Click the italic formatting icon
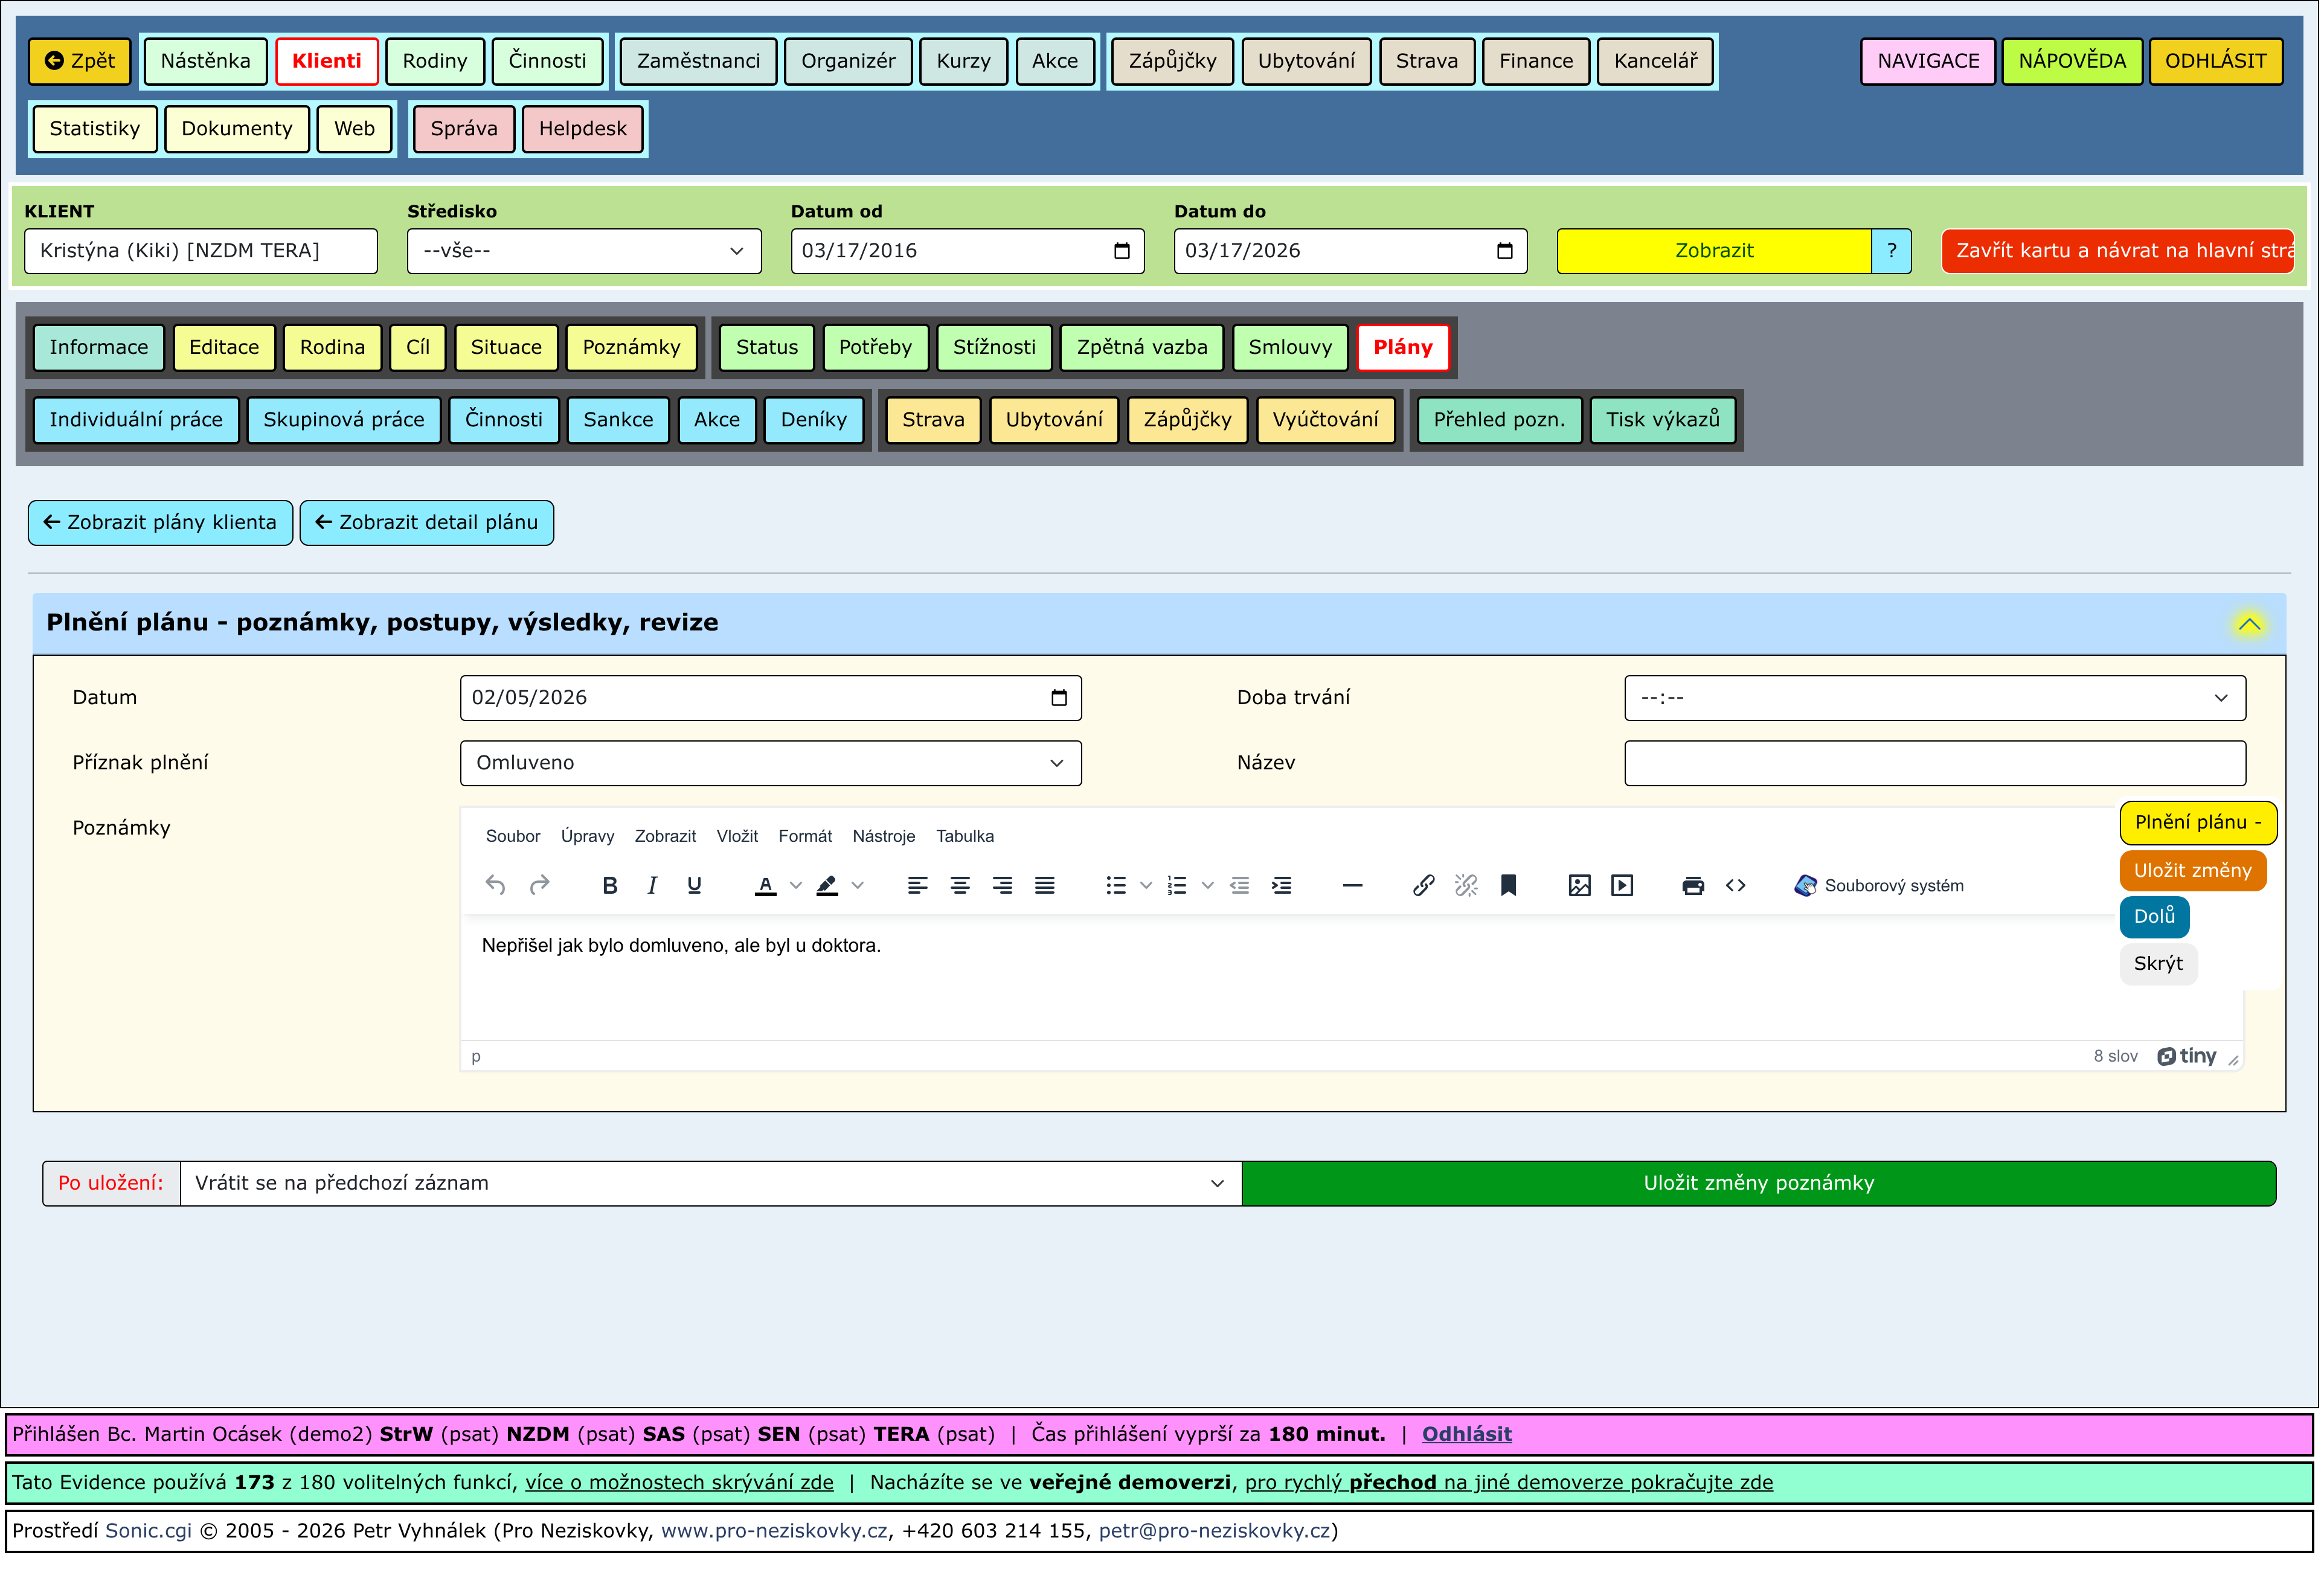Image resolution: width=2324 pixels, height=1587 pixels. pyautogui.click(x=652, y=886)
